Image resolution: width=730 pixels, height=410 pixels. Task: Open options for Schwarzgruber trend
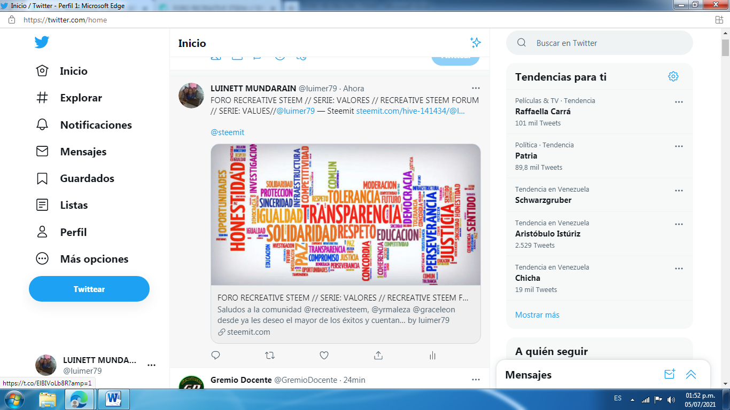679,191
